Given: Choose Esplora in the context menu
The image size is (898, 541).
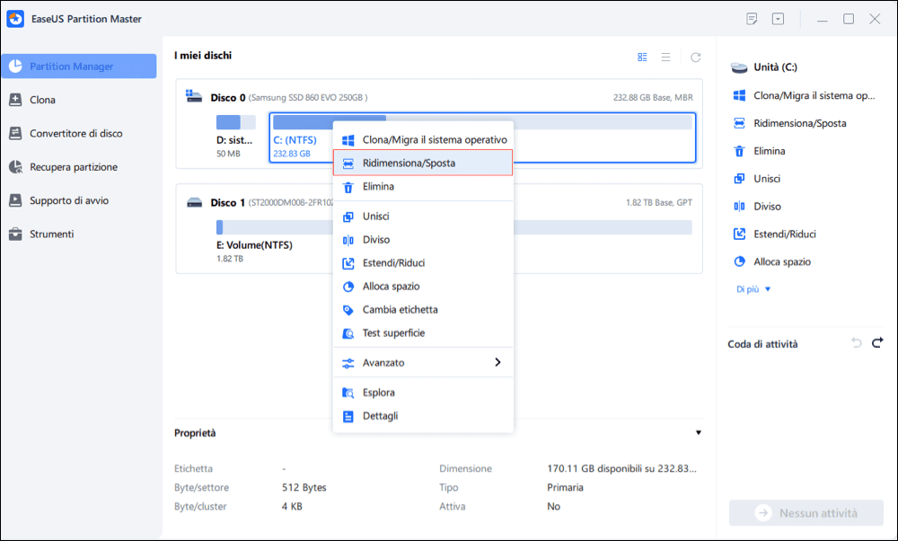Looking at the screenshot, I should point(423,393).
